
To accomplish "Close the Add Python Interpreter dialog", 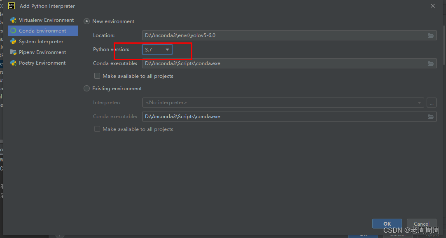I will click(x=433, y=6).
